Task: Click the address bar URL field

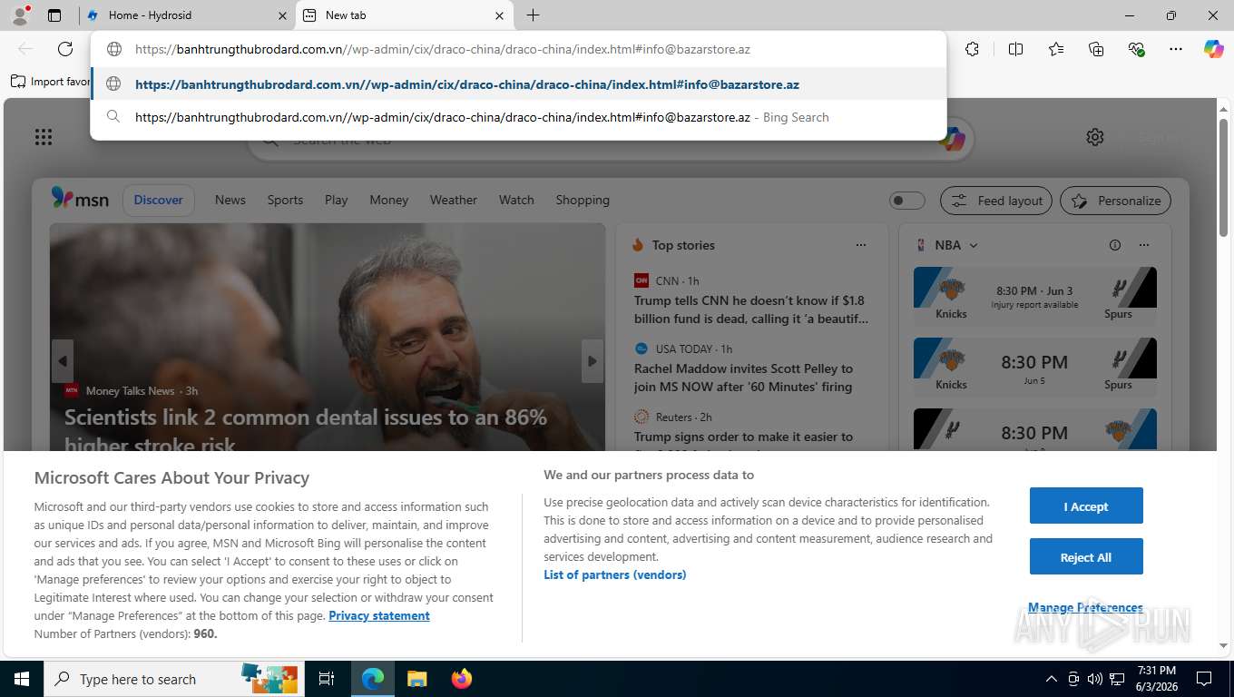Action: pos(519,49)
